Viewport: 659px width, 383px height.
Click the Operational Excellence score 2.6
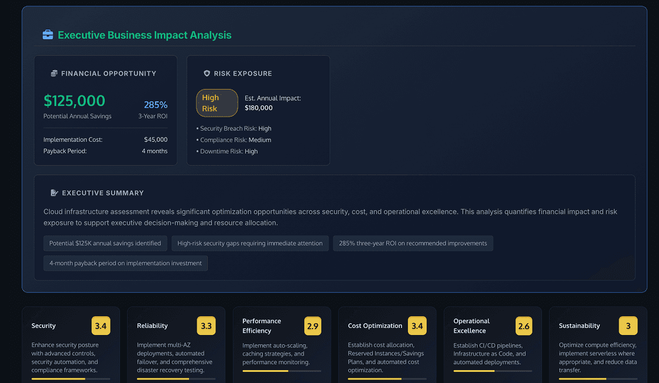tap(524, 326)
